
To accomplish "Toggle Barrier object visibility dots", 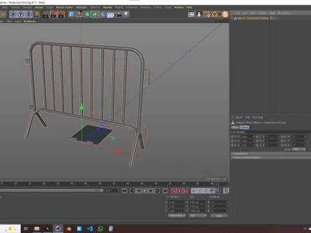I will pyautogui.click(x=275, y=18).
